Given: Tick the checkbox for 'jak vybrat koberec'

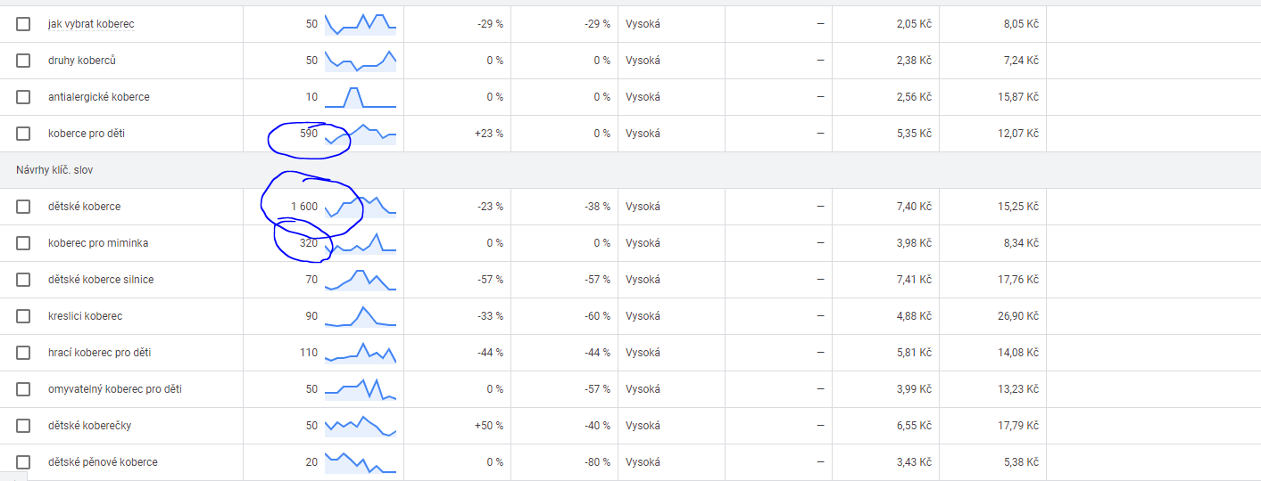Looking at the screenshot, I should (x=23, y=24).
